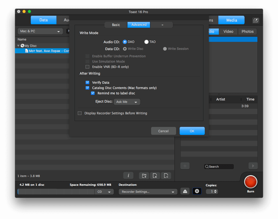
Task: Switch to the Basic tab
Action: [116, 25]
